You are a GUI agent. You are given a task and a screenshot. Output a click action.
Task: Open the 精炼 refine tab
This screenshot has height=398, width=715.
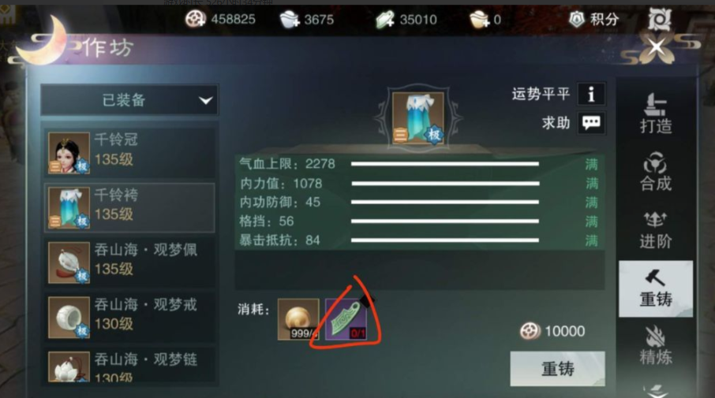[656, 344]
